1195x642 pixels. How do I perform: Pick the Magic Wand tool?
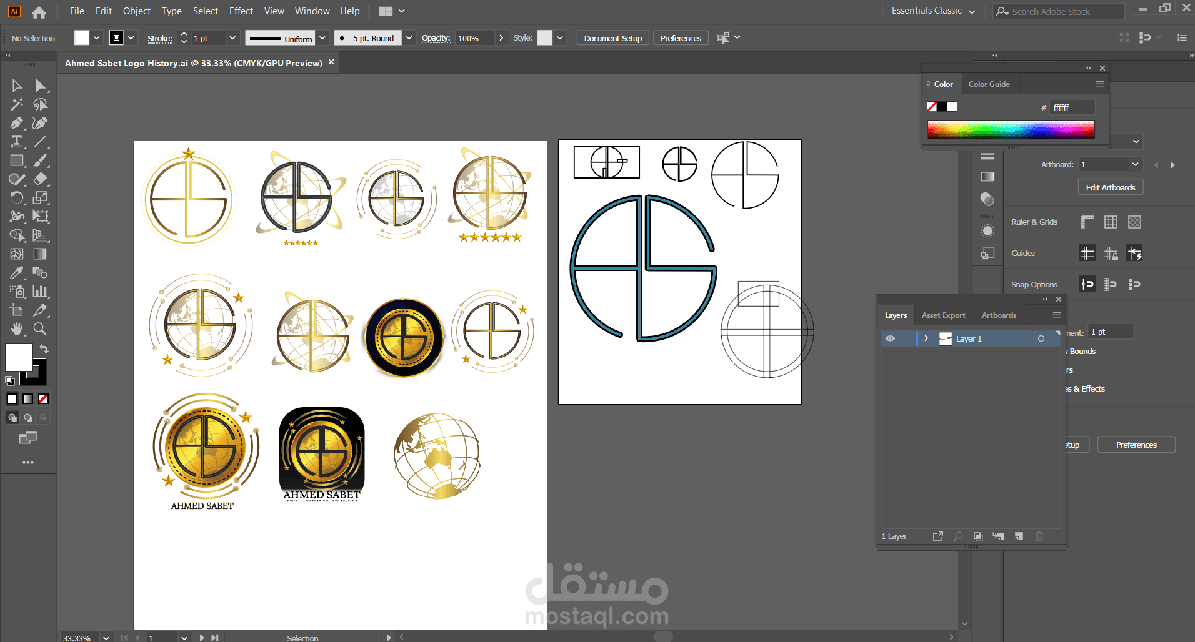pos(17,104)
